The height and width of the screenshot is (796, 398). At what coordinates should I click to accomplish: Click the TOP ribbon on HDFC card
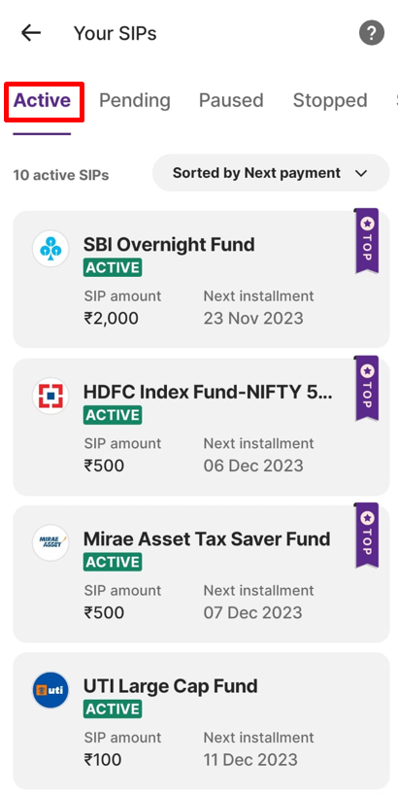(367, 388)
